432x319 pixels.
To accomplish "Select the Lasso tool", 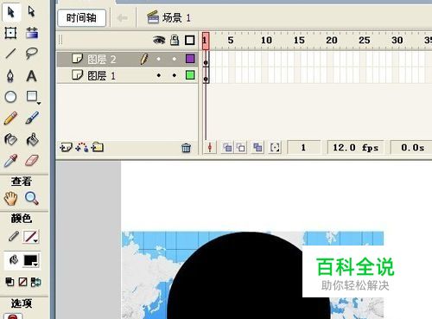I will pyautogui.click(x=32, y=54).
